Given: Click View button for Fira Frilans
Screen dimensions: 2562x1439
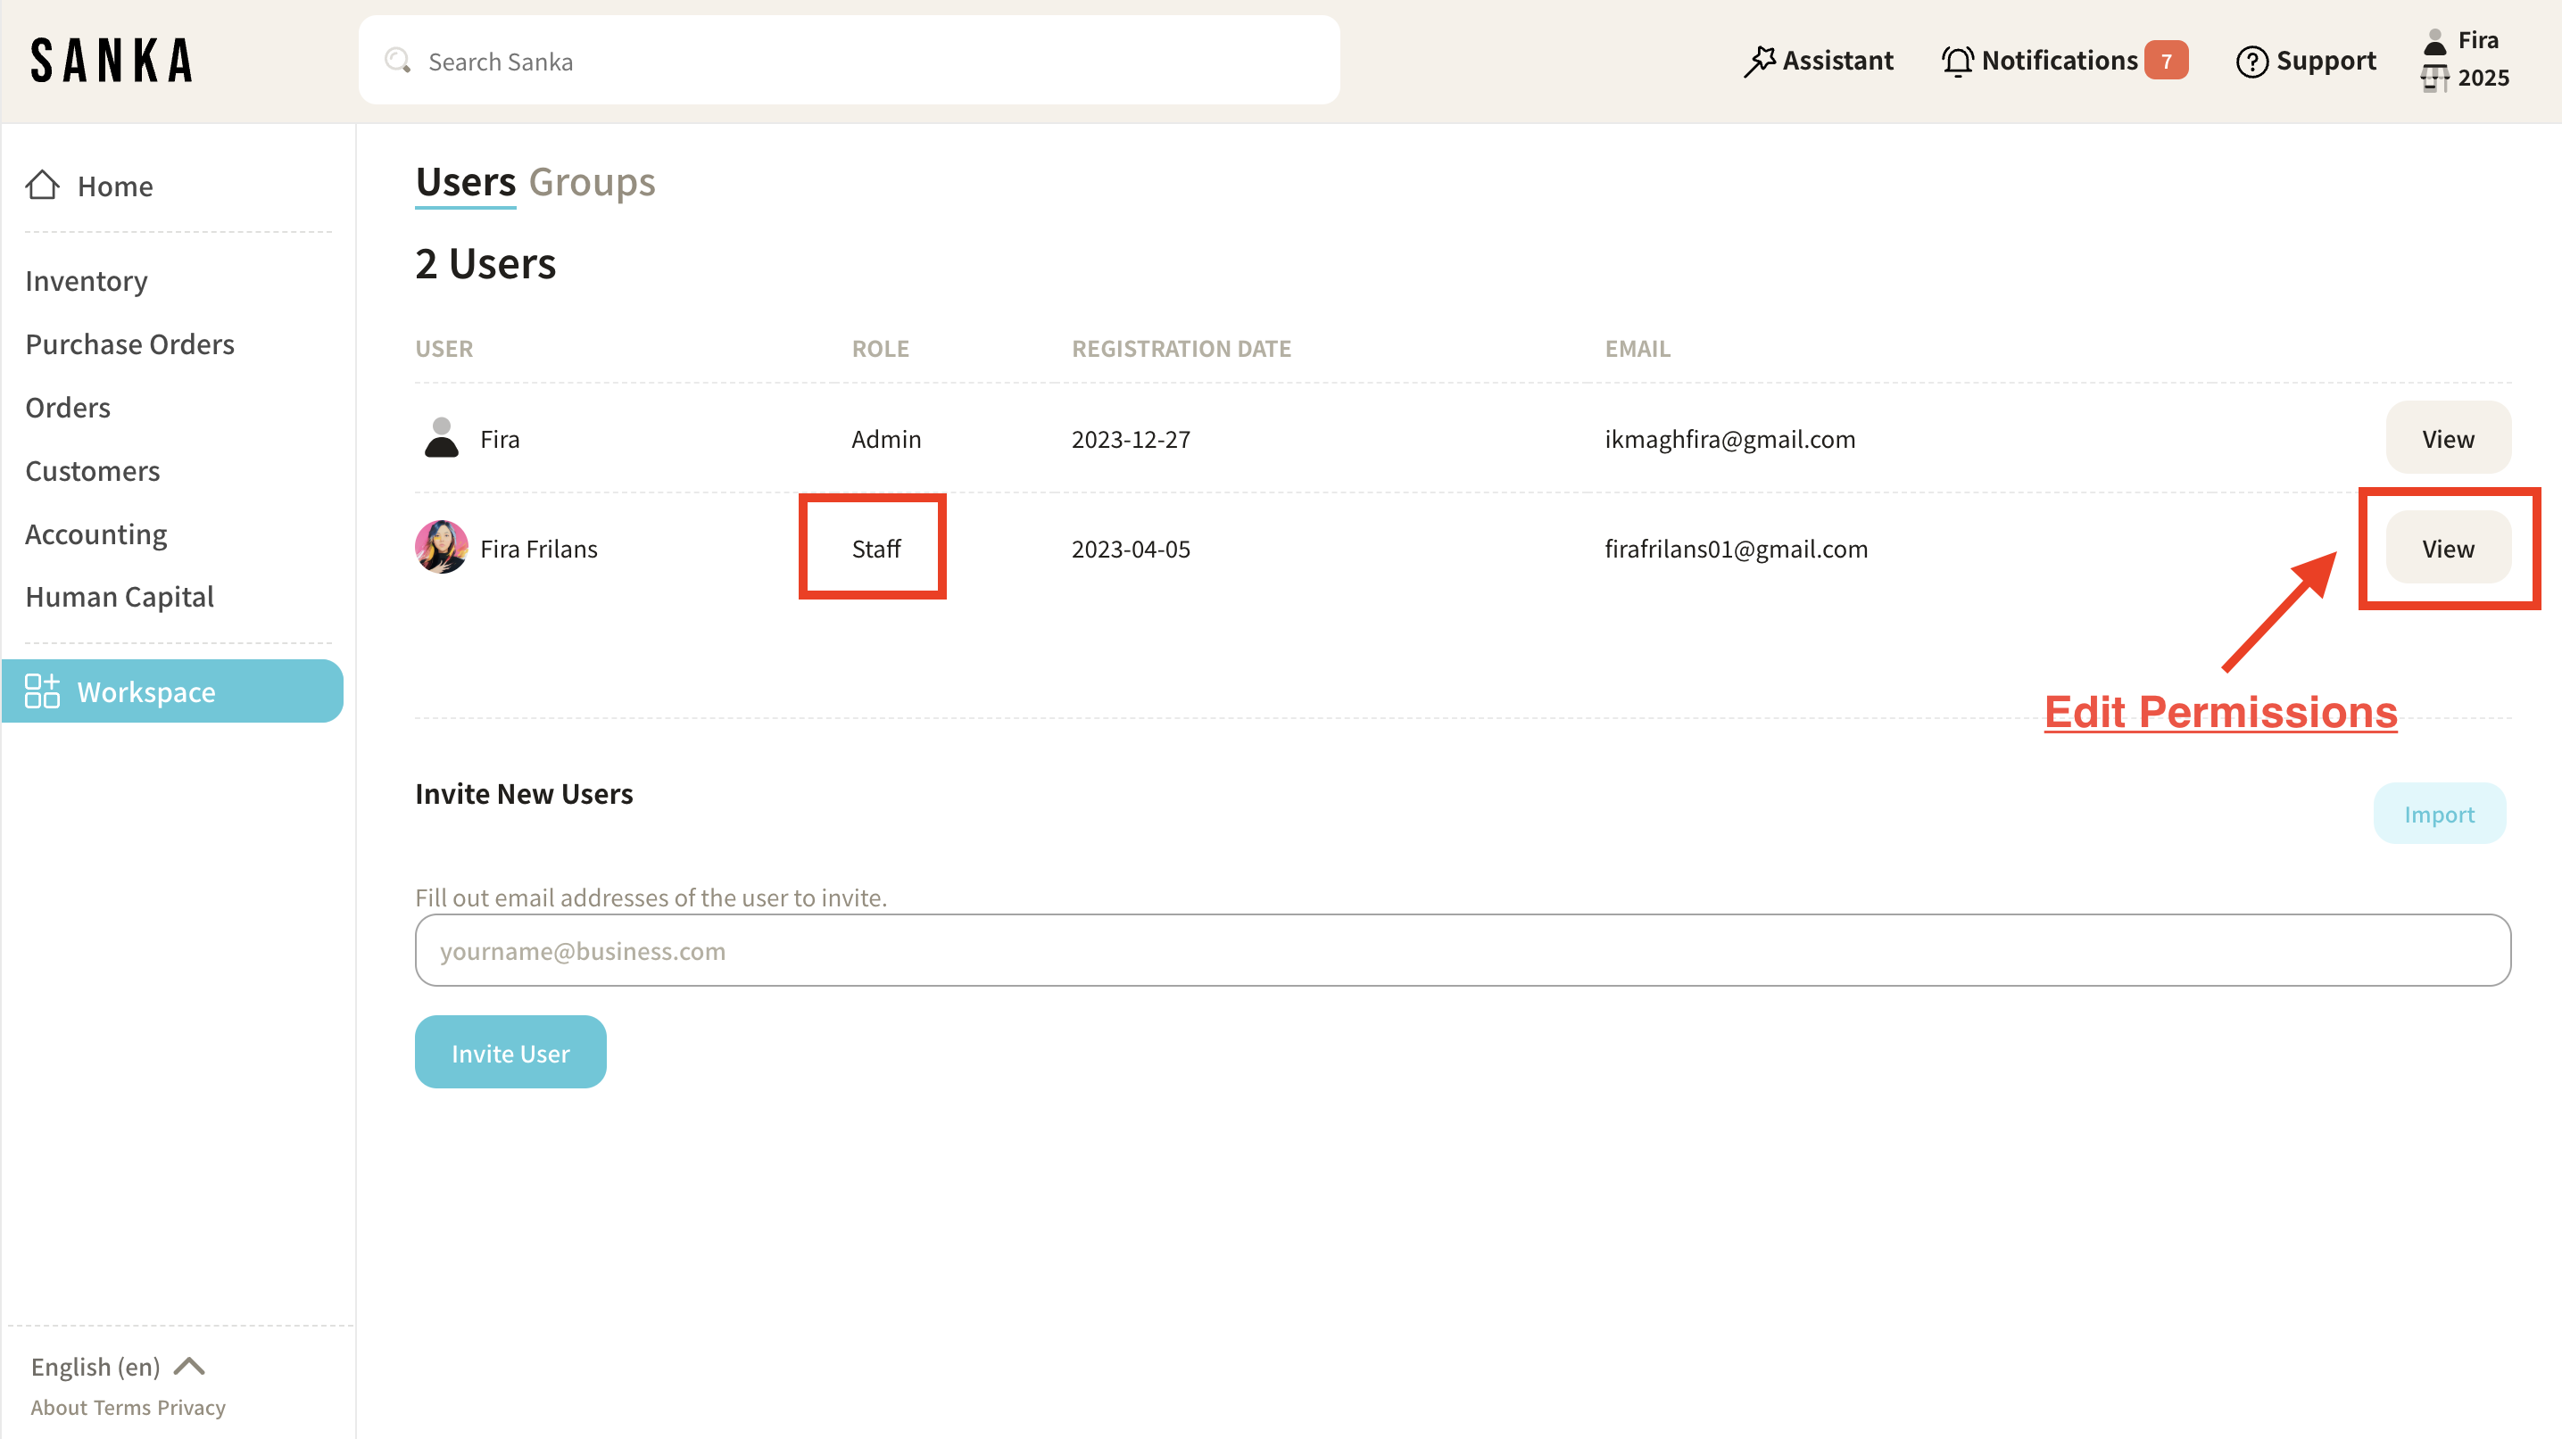Looking at the screenshot, I should (x=2448, y=548).
